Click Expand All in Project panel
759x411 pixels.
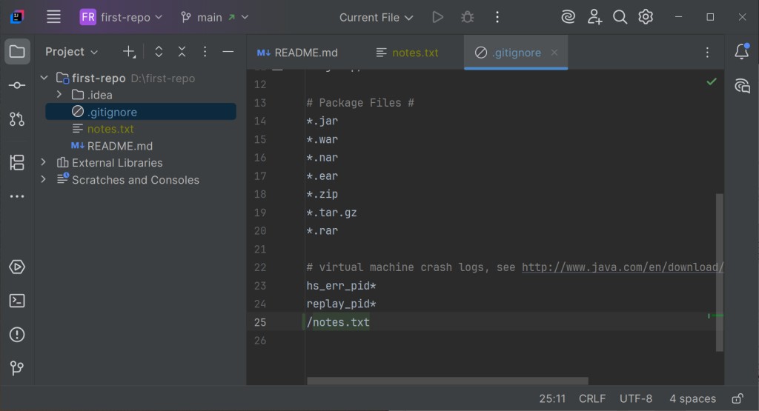[159, 52]
